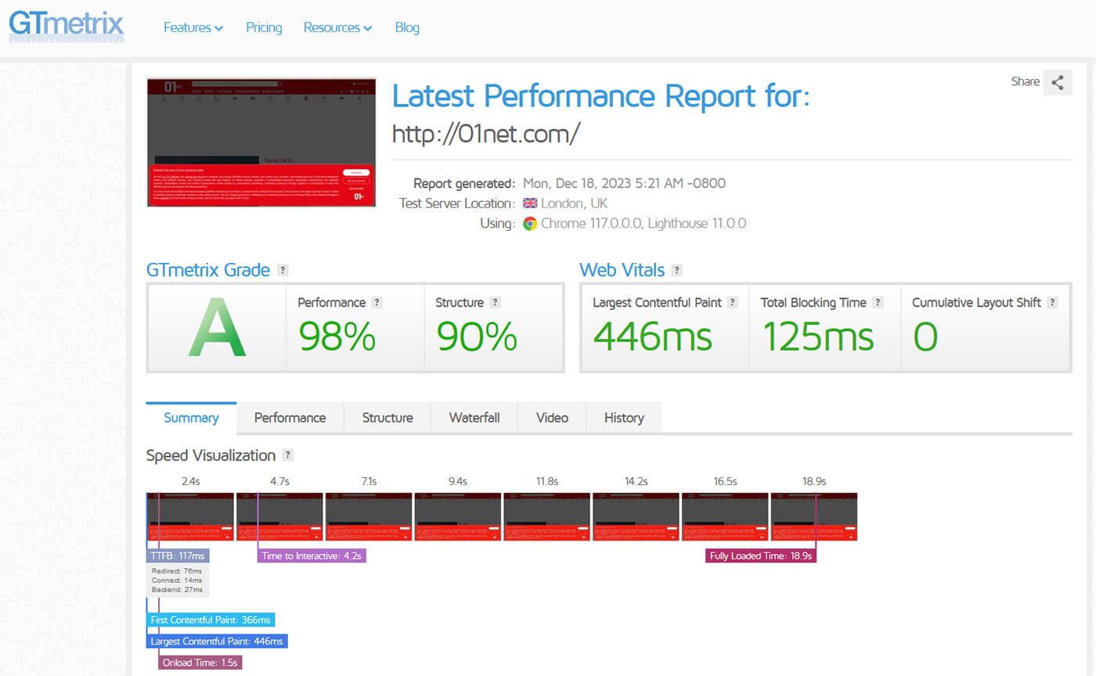Open the Waterfall tab
Viewport: 1096px width, 676px height.
[474, 418]
